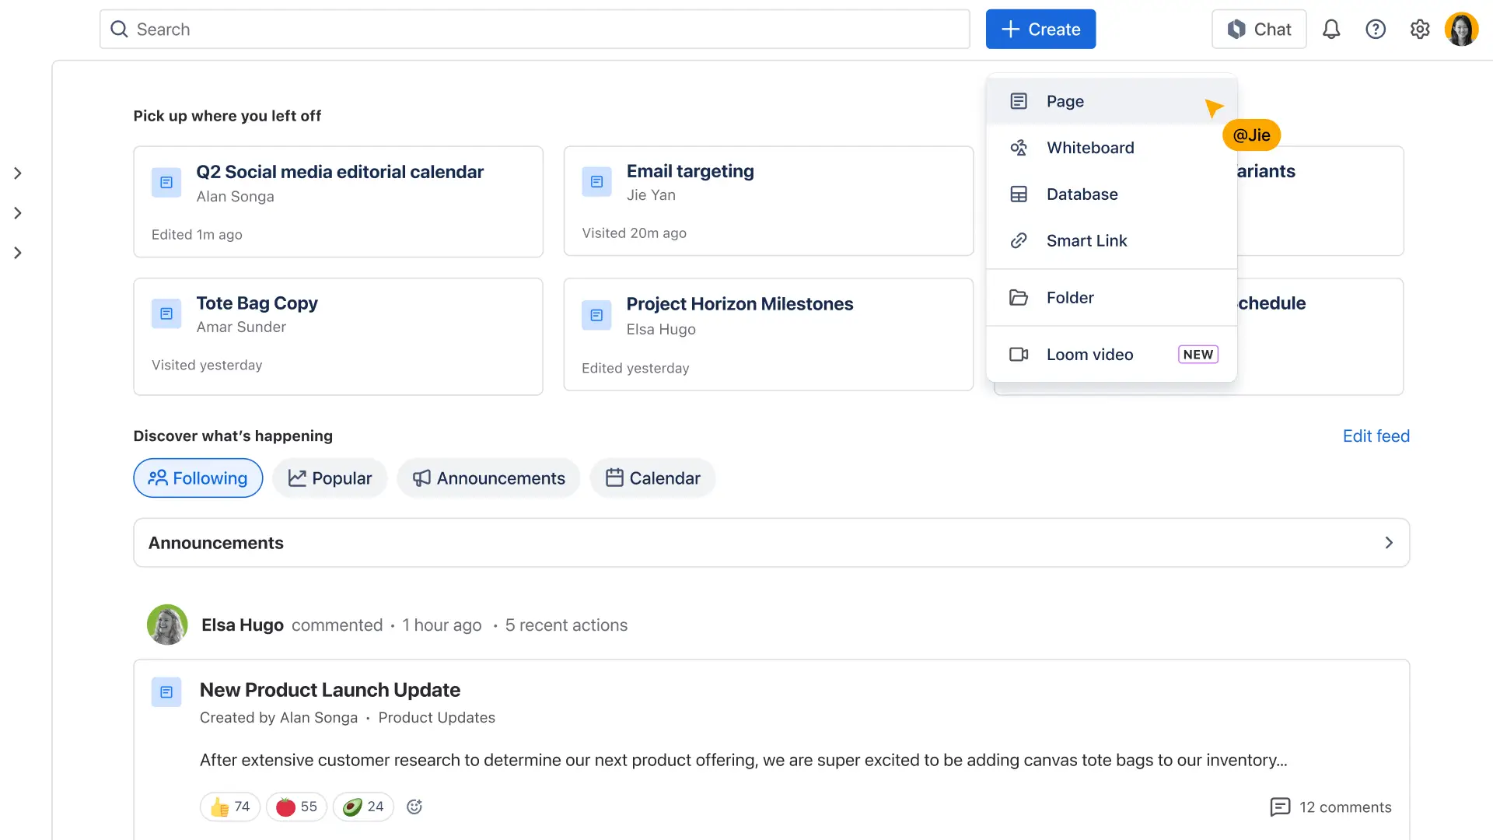This screenshot has width=1493, height=840.
Task: Expand the second sidebar chevron
Action: coord(18,213)
